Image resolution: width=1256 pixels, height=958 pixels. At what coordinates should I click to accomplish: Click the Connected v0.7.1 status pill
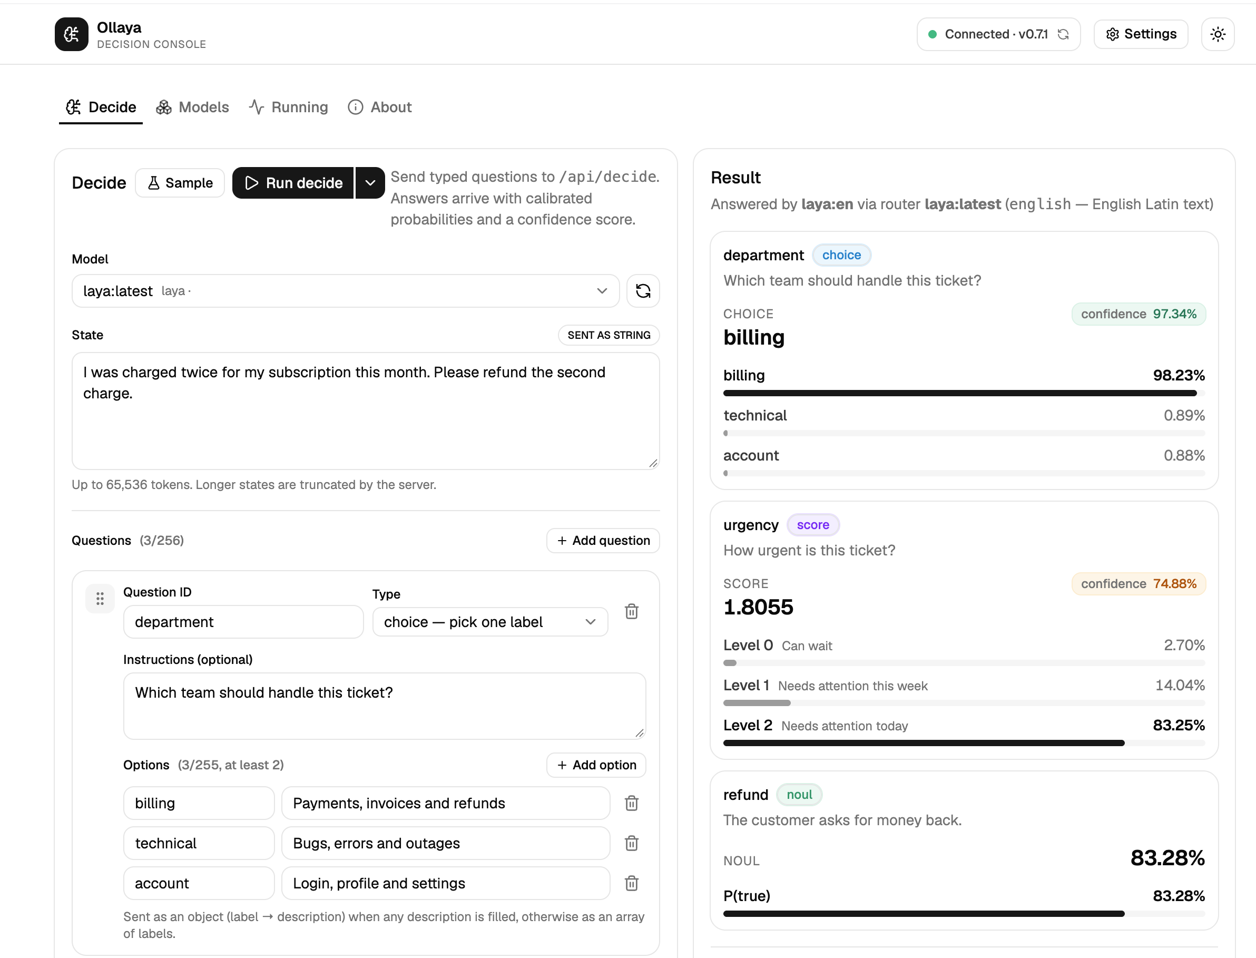coord(998,34)
